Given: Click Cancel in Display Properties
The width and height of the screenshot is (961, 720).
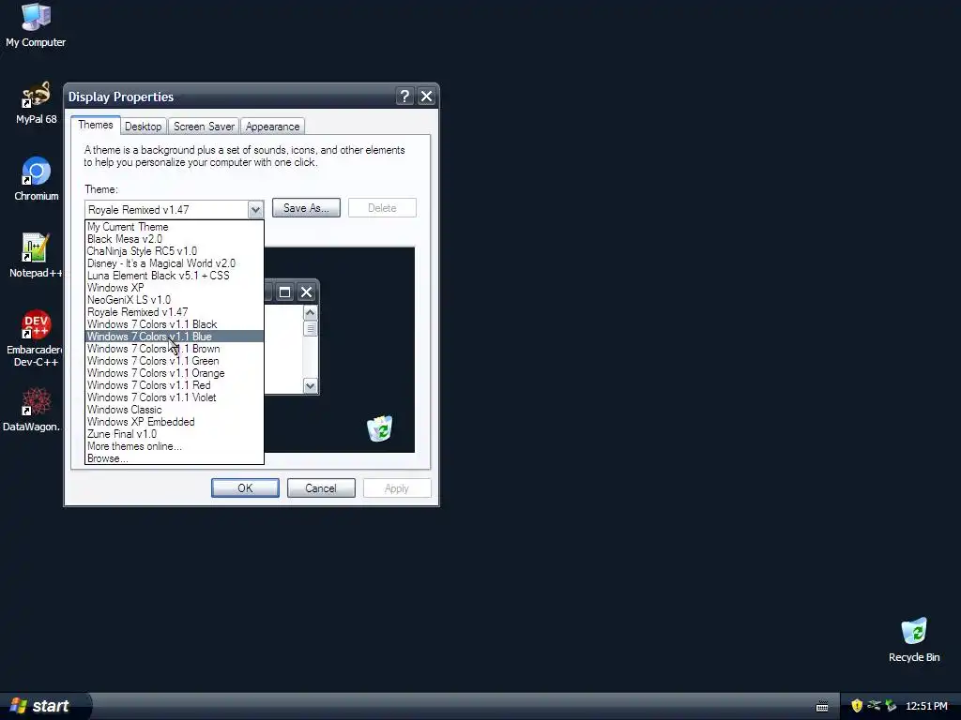Looking at the screenshot, I should 321,487.
